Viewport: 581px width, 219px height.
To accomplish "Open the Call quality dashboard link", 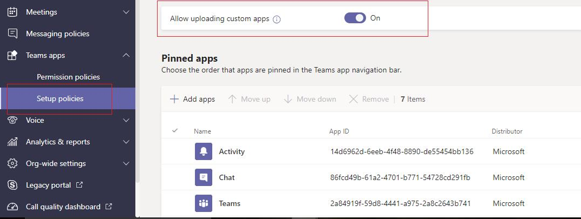I will coord(63,207).
